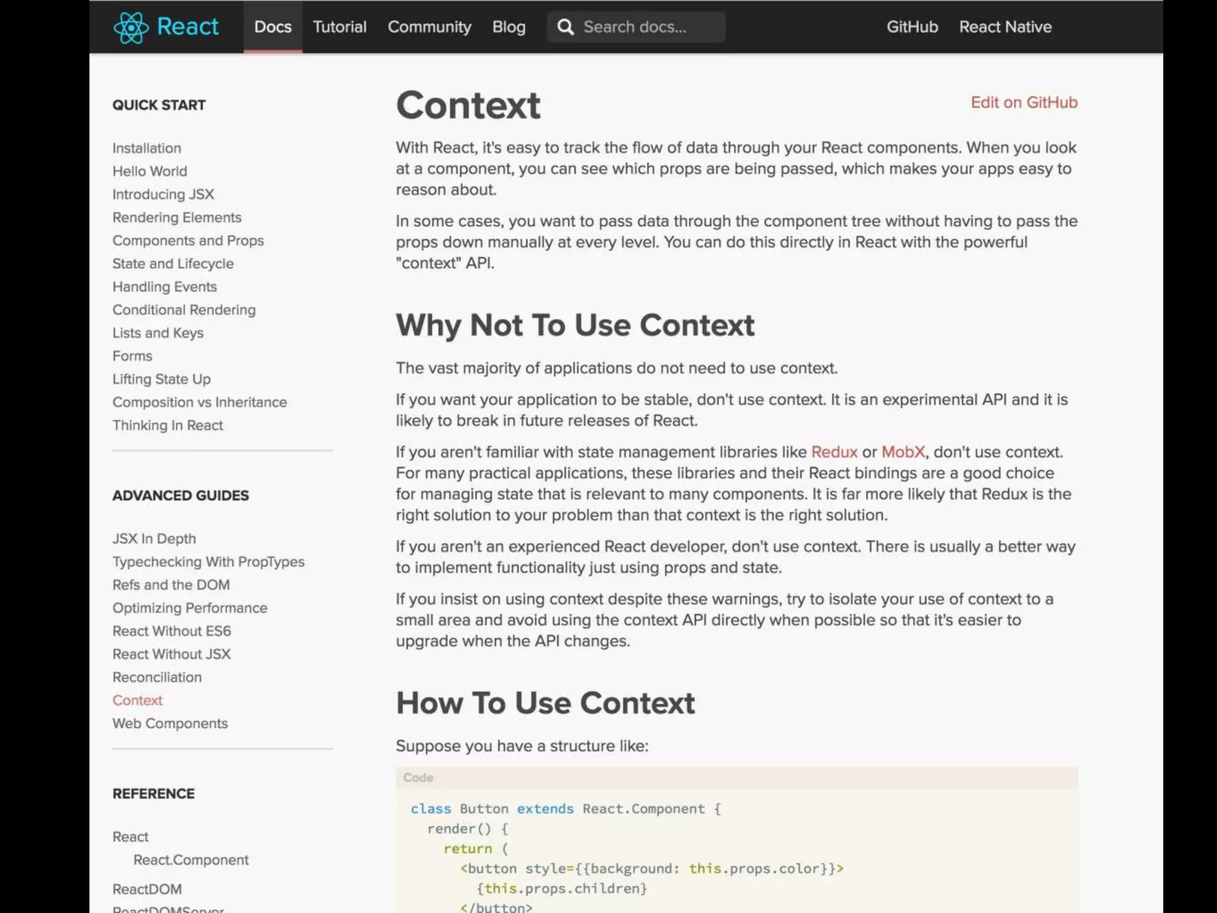Click 'Suppose you have a structure like:' text
1217x913 pixels.
pyautogui.click(x=522, y=746)
